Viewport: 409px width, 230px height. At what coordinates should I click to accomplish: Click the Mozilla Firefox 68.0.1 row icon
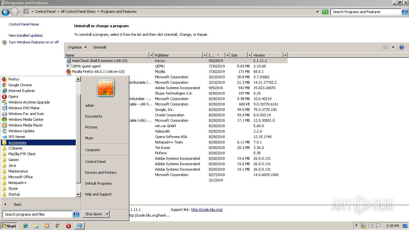pos(69,72)
